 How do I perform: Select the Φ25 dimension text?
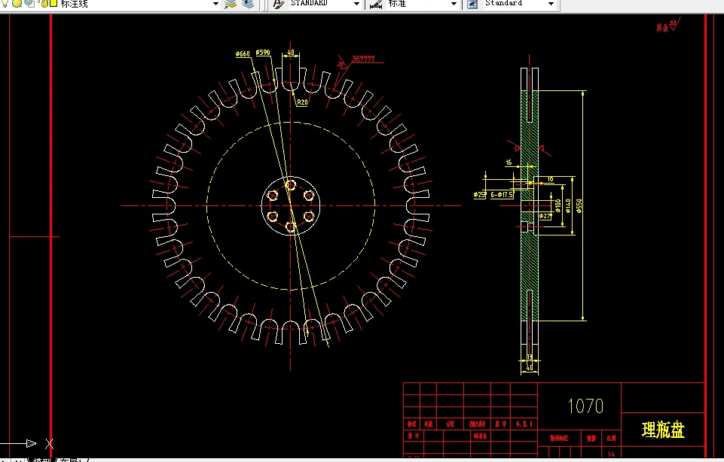tap(479, 195)
